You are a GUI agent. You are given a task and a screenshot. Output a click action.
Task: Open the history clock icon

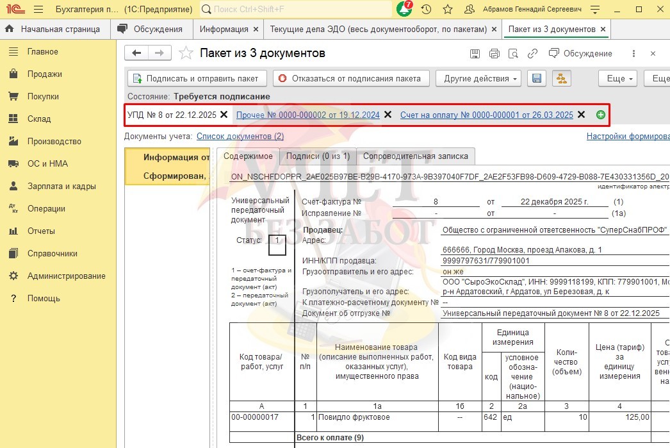(x=426, y=10)
